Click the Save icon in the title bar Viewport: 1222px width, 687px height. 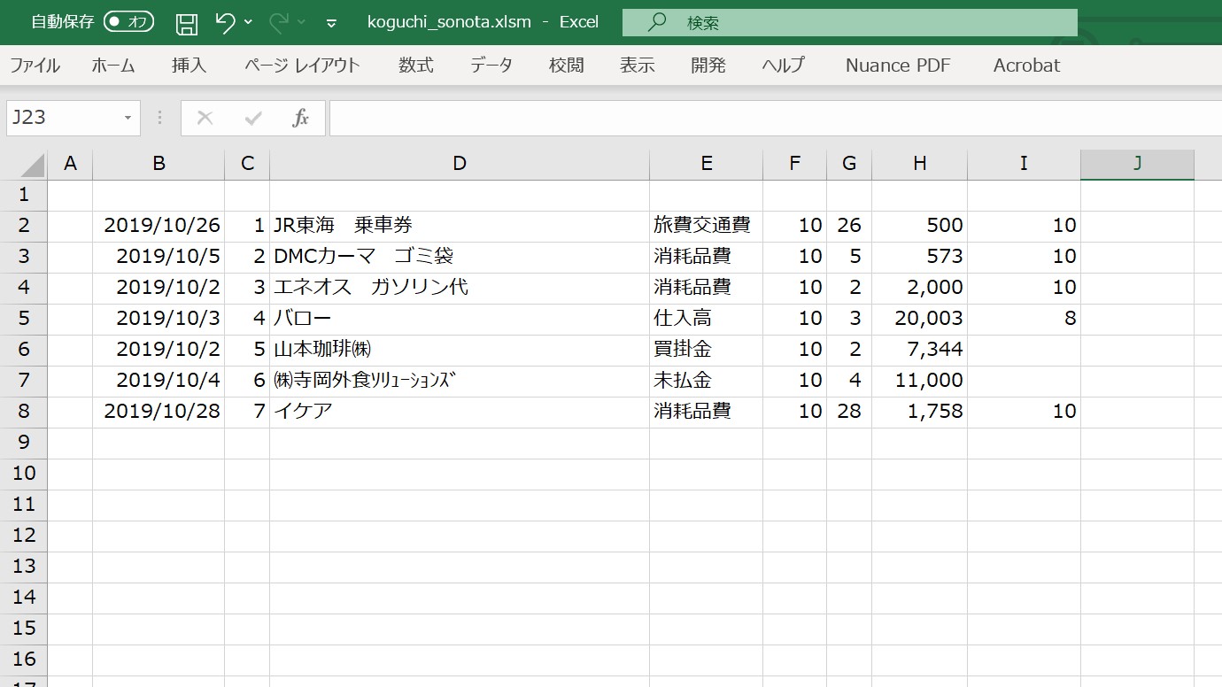(187, 23)
